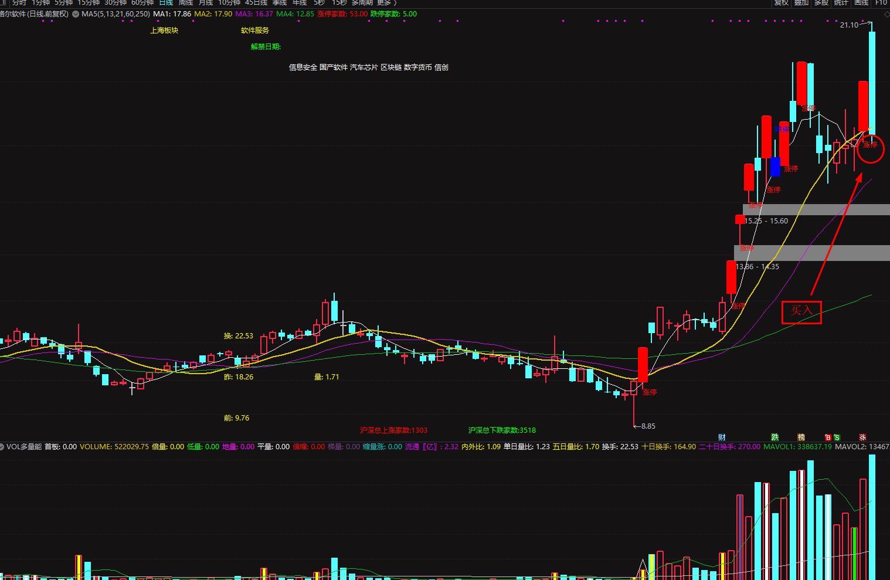Switch chart to 15分钟 period
Screen dimensions: 890x580
coord(89,2)
